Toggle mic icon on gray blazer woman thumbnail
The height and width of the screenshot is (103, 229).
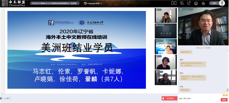pos(157,10)
